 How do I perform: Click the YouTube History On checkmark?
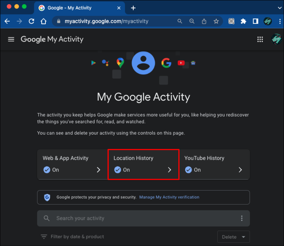tap(189, 170)
